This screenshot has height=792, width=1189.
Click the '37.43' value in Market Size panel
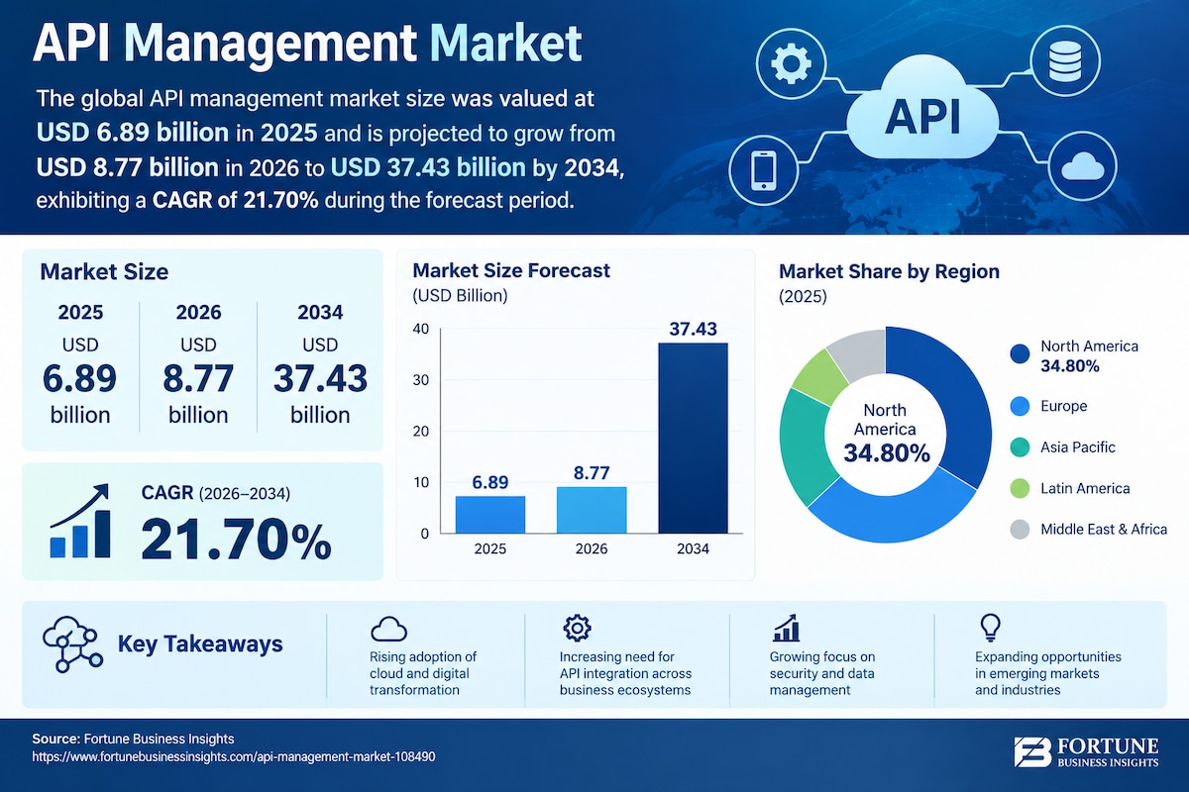point(319,378)
